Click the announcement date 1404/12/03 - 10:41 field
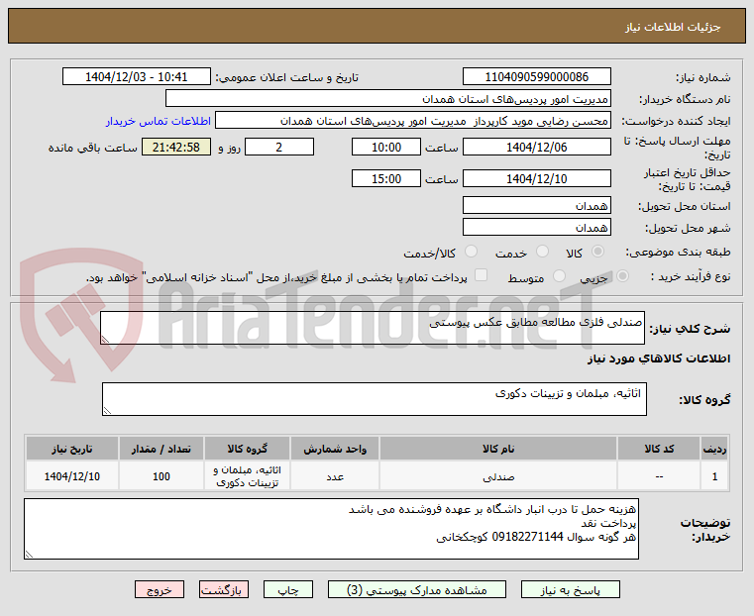The image size is (754, 616). (137, 77)
